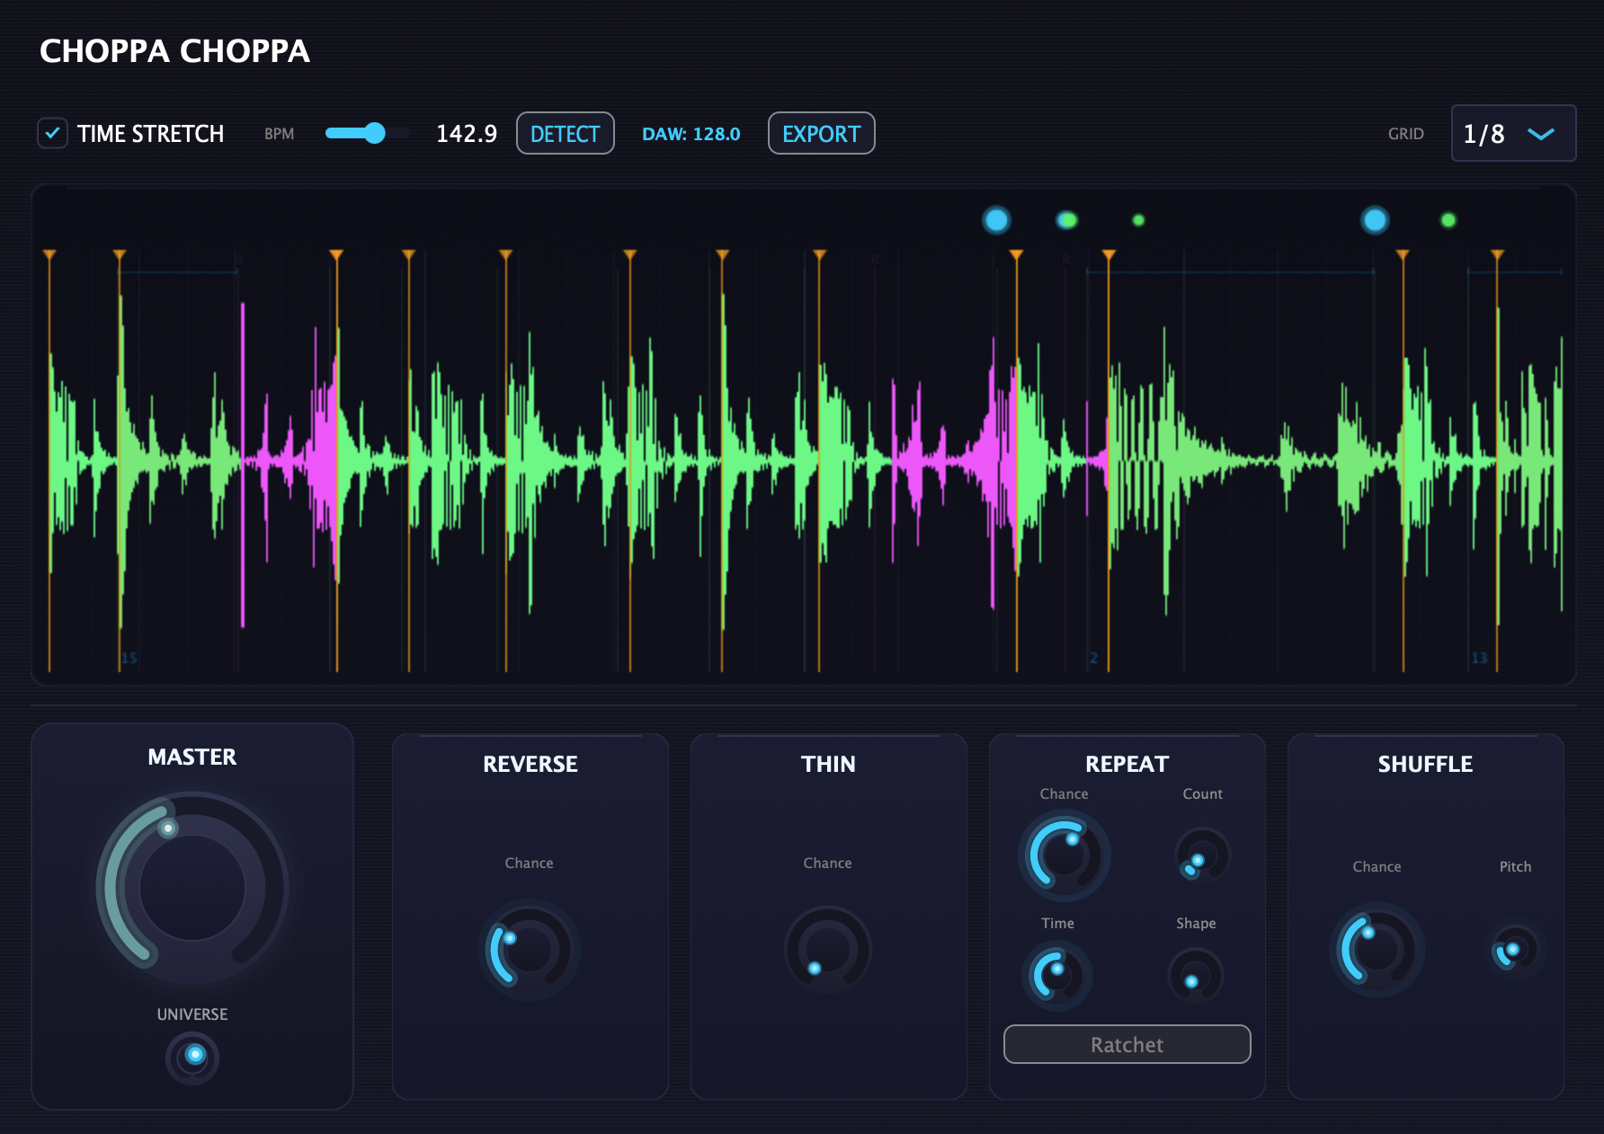Screen dimensions: 1604x1134
Task: Click the Universe knob under Master
Action: [192, 1057]
